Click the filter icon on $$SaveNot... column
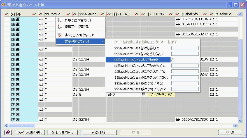 (102, 14)
